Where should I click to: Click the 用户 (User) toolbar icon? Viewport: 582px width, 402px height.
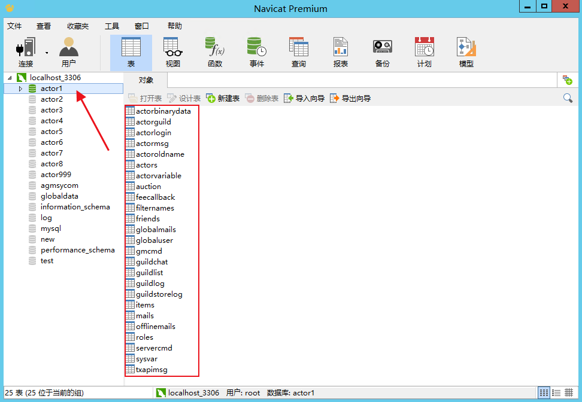(x=69, y=52)
